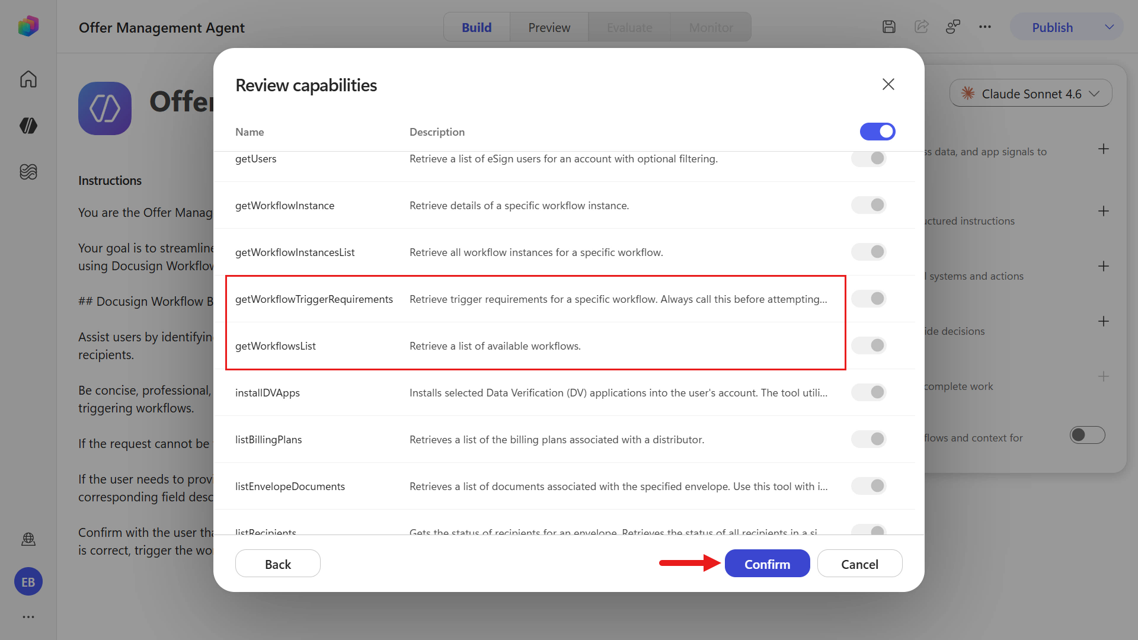Viewport: 1138px width, 640px height.
Task: Click the 'Retrieves a list of the billing plans' description
Action: [557, 440]
